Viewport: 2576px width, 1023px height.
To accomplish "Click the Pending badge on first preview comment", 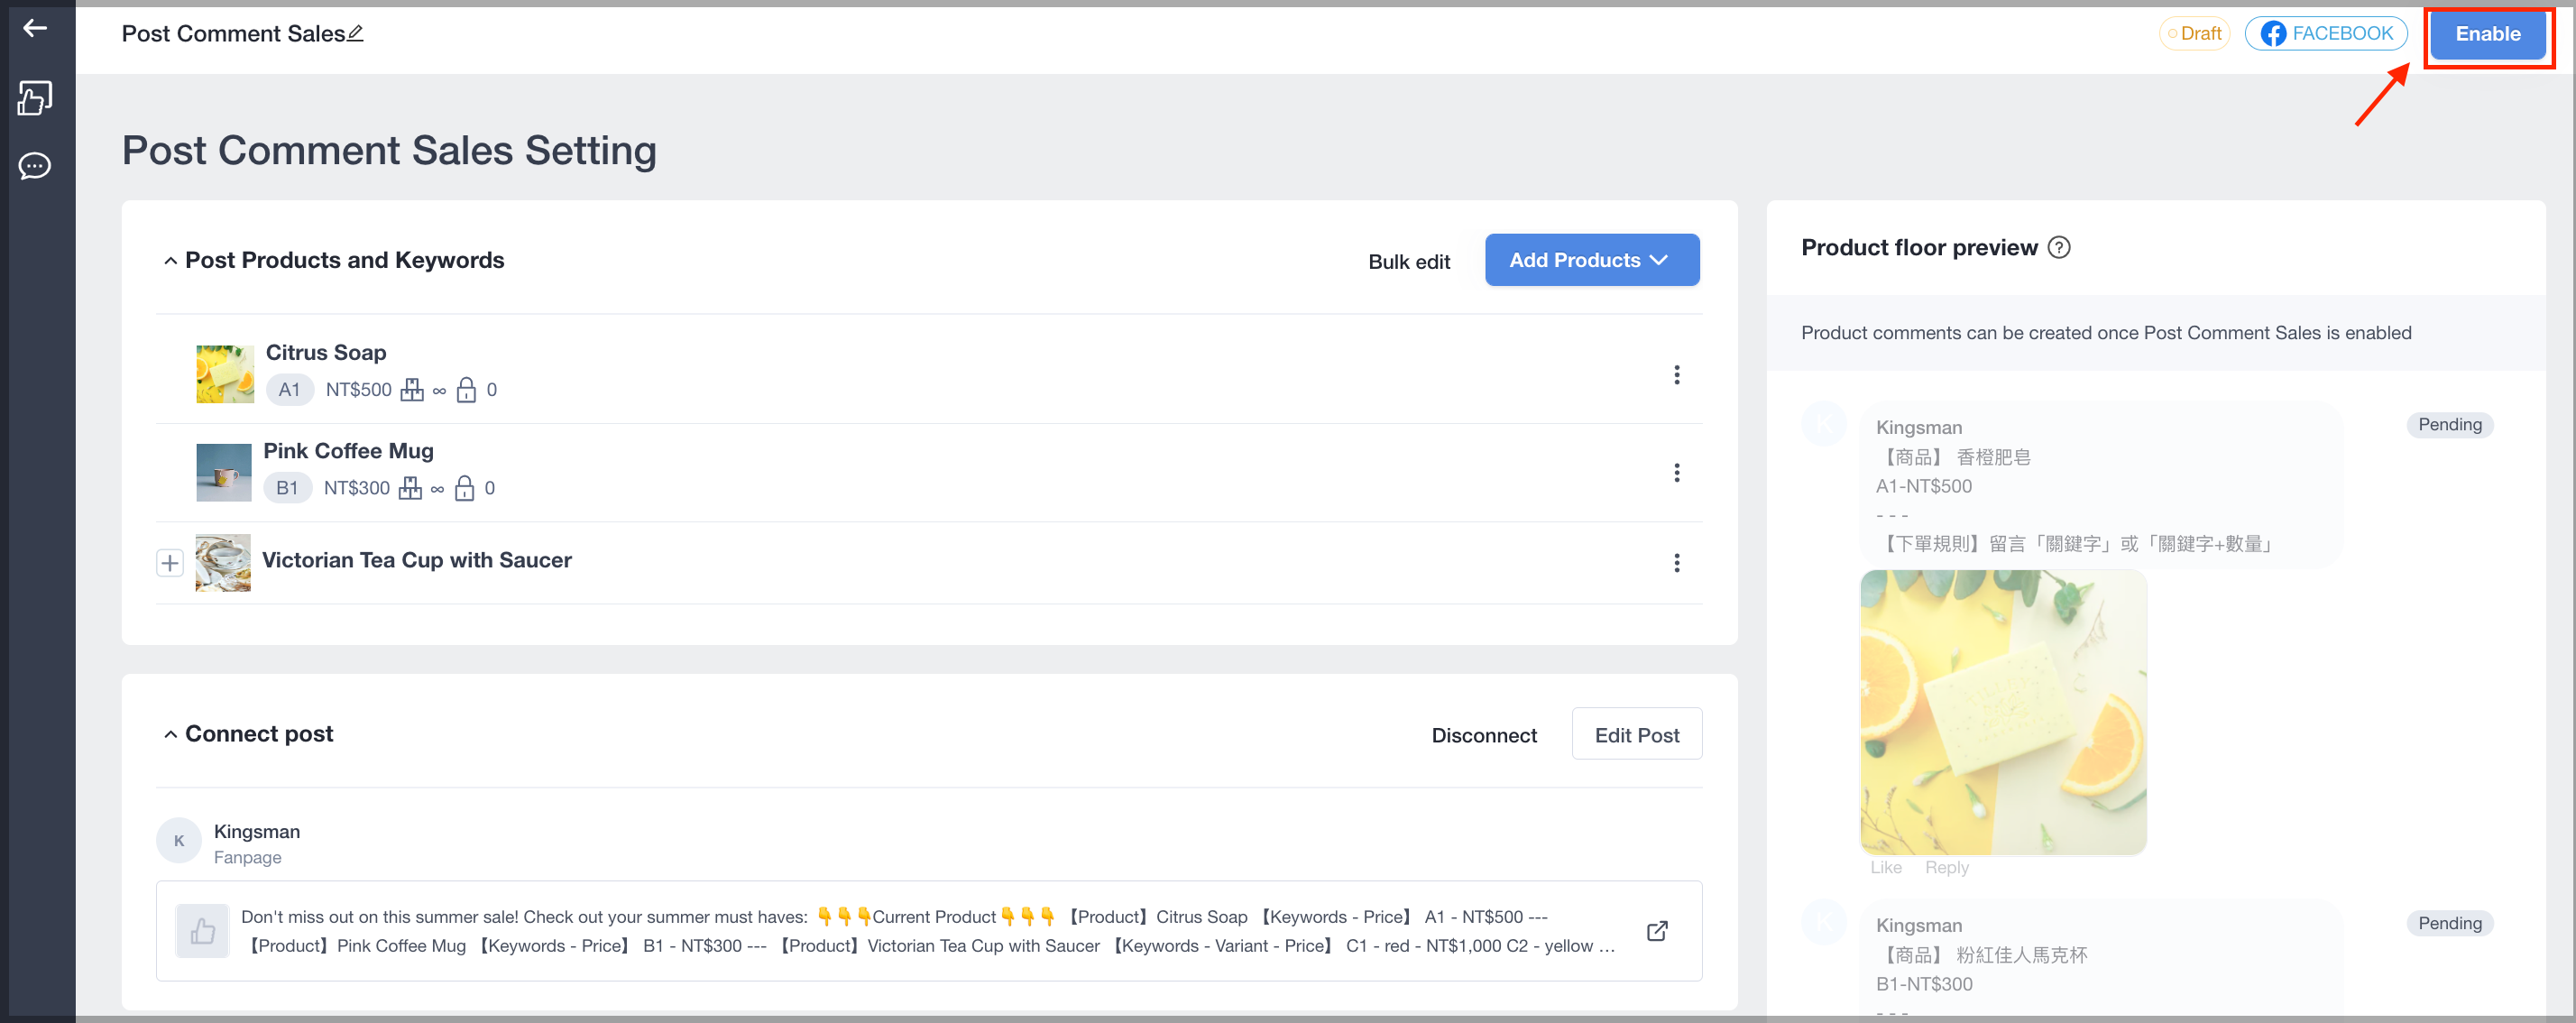I will click(2450, 425).
